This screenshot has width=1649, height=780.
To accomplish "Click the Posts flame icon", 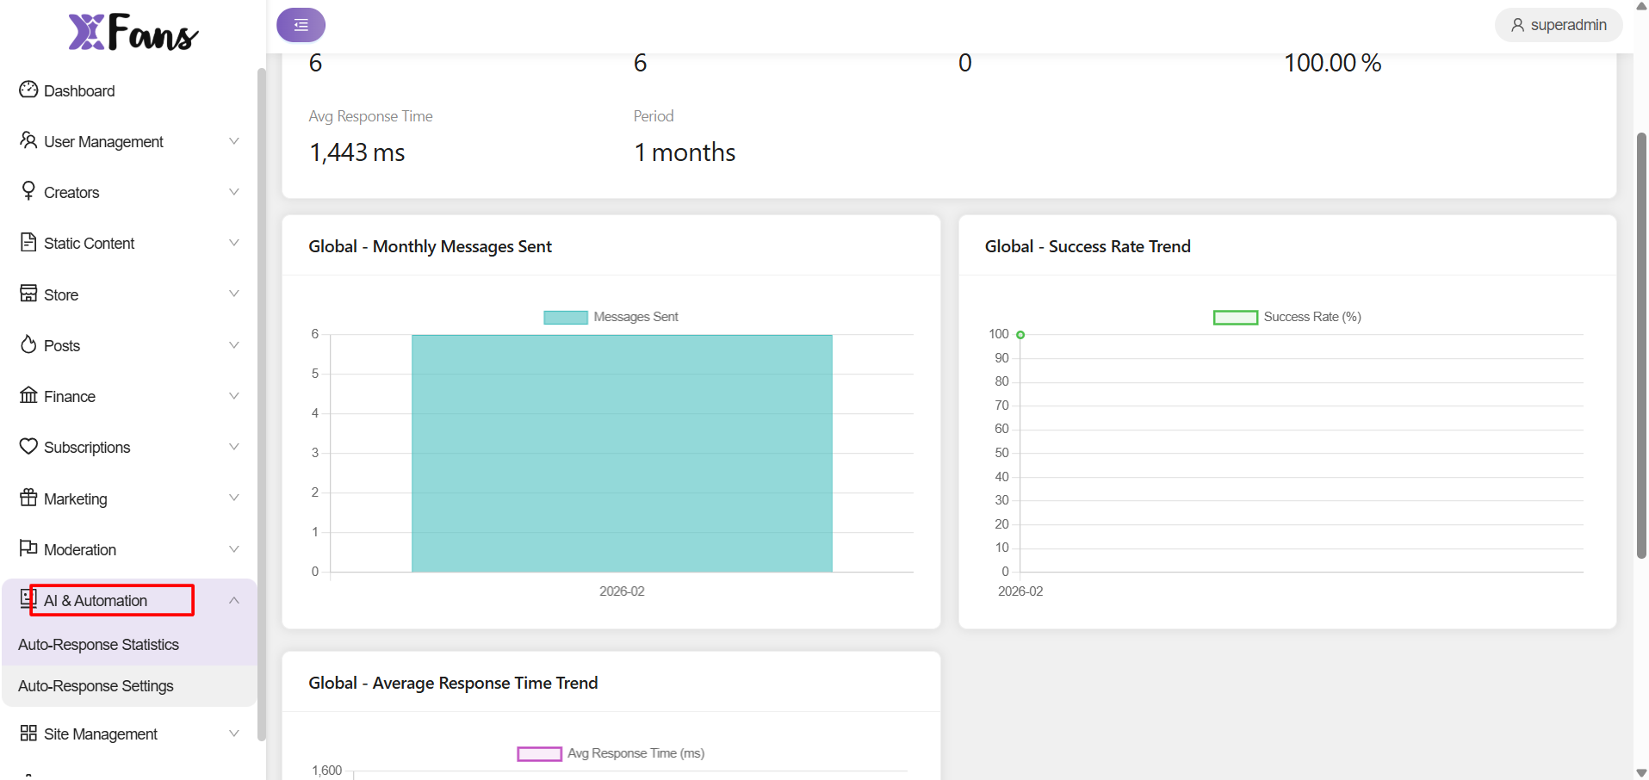I will (28, 344).
